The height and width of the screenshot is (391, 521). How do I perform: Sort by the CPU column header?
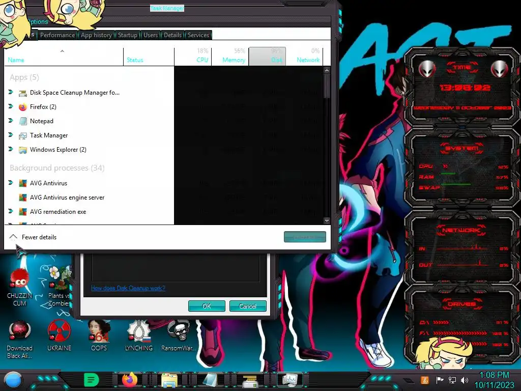click(x=193, y=56)
